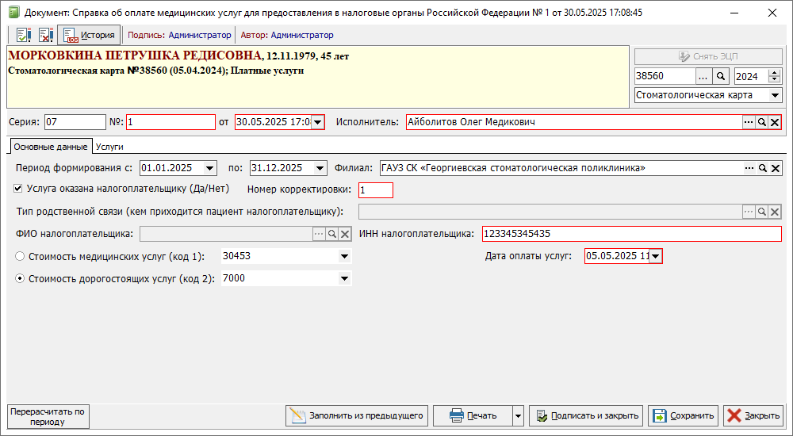Uncheck Услуга оказана налогоплательщику checkbox
793x436 pixels.
(x=19, y=189)
